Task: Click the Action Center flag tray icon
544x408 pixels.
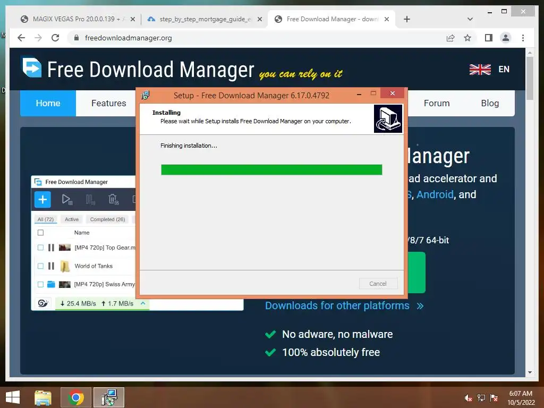Action: click(x=494, y=398)
